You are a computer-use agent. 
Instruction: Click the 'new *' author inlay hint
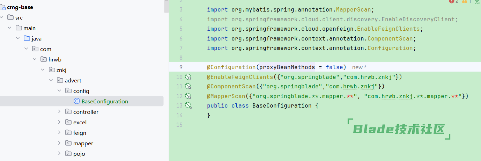[359, 67]
